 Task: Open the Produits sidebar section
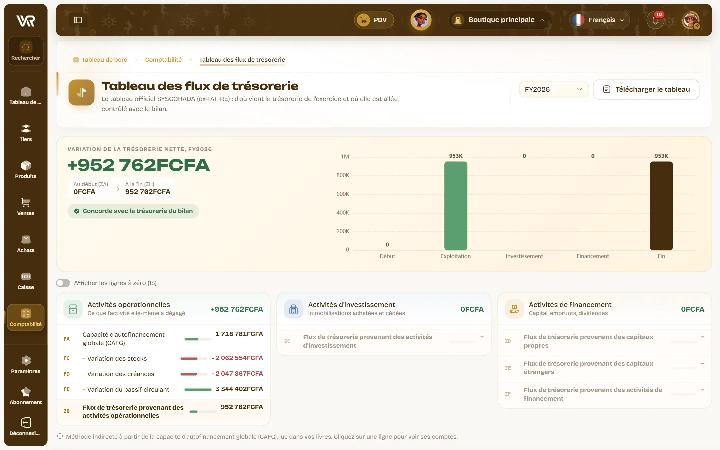(x=26, y=169)
